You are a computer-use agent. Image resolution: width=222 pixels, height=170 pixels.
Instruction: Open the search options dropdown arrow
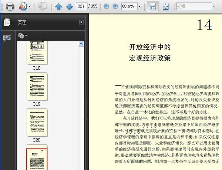pyautogui.click(x=213, y=7)
